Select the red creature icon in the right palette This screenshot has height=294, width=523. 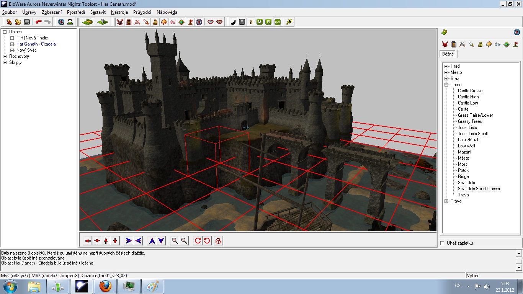[x=445, y=44]
